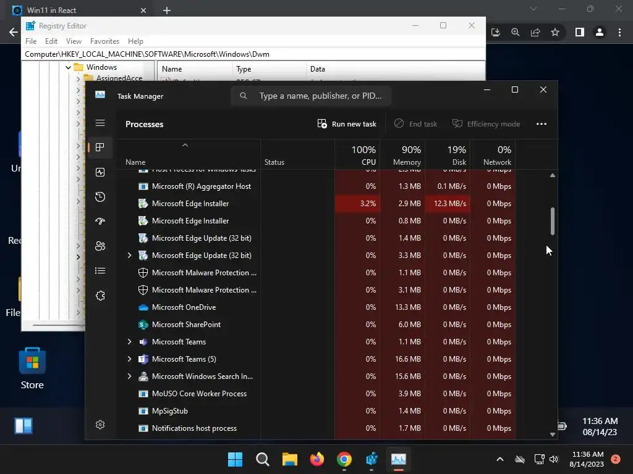This screenshot has width=633, height=474.
Task: Expand Microsoft Teams process group
Action: pos(129,341)
